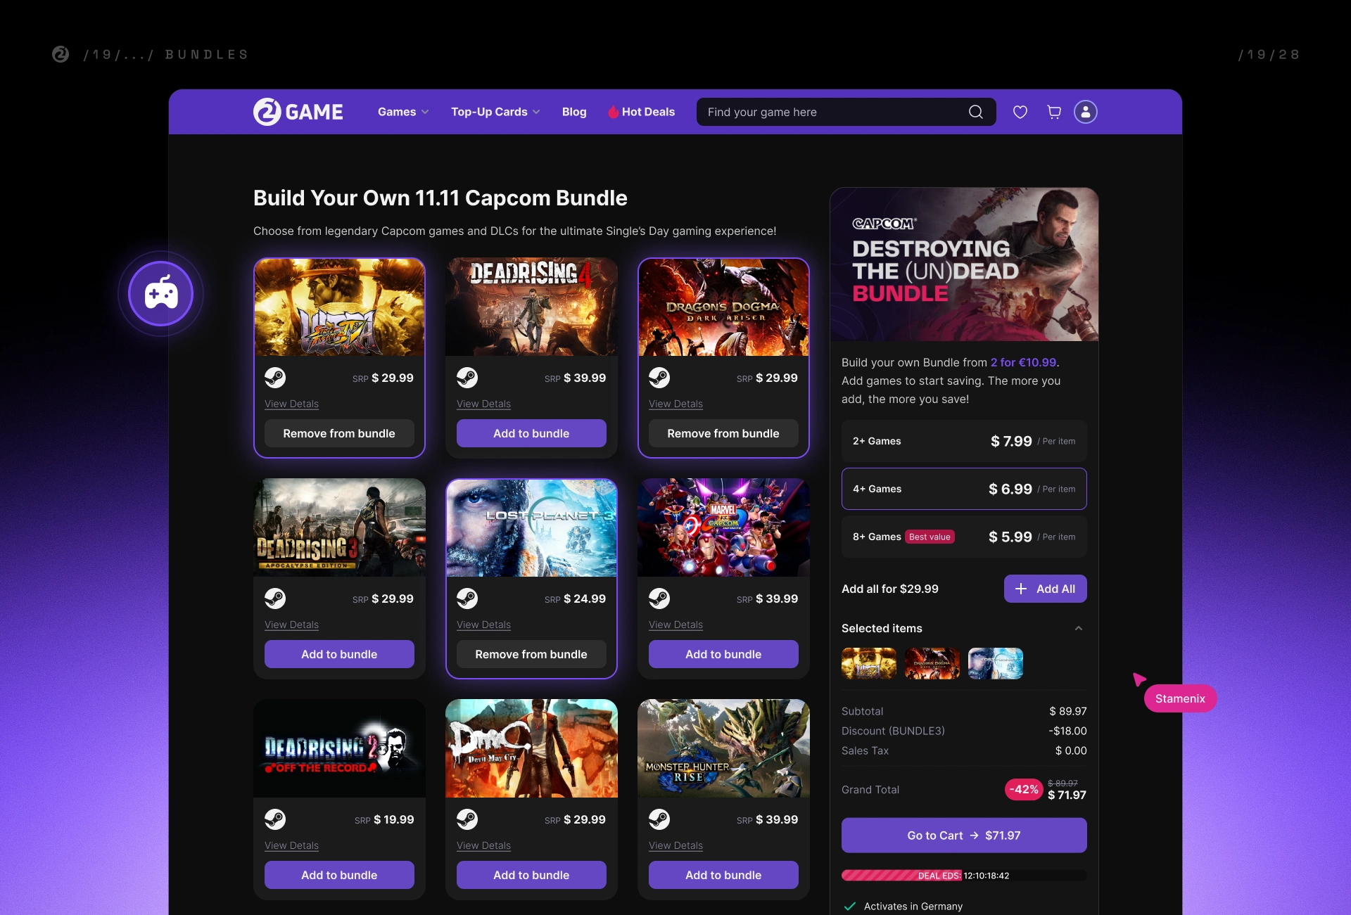Click Steam icon on Dead Rising 4 card
This screenshot has height=915, width=1351.
pos(467,378)
